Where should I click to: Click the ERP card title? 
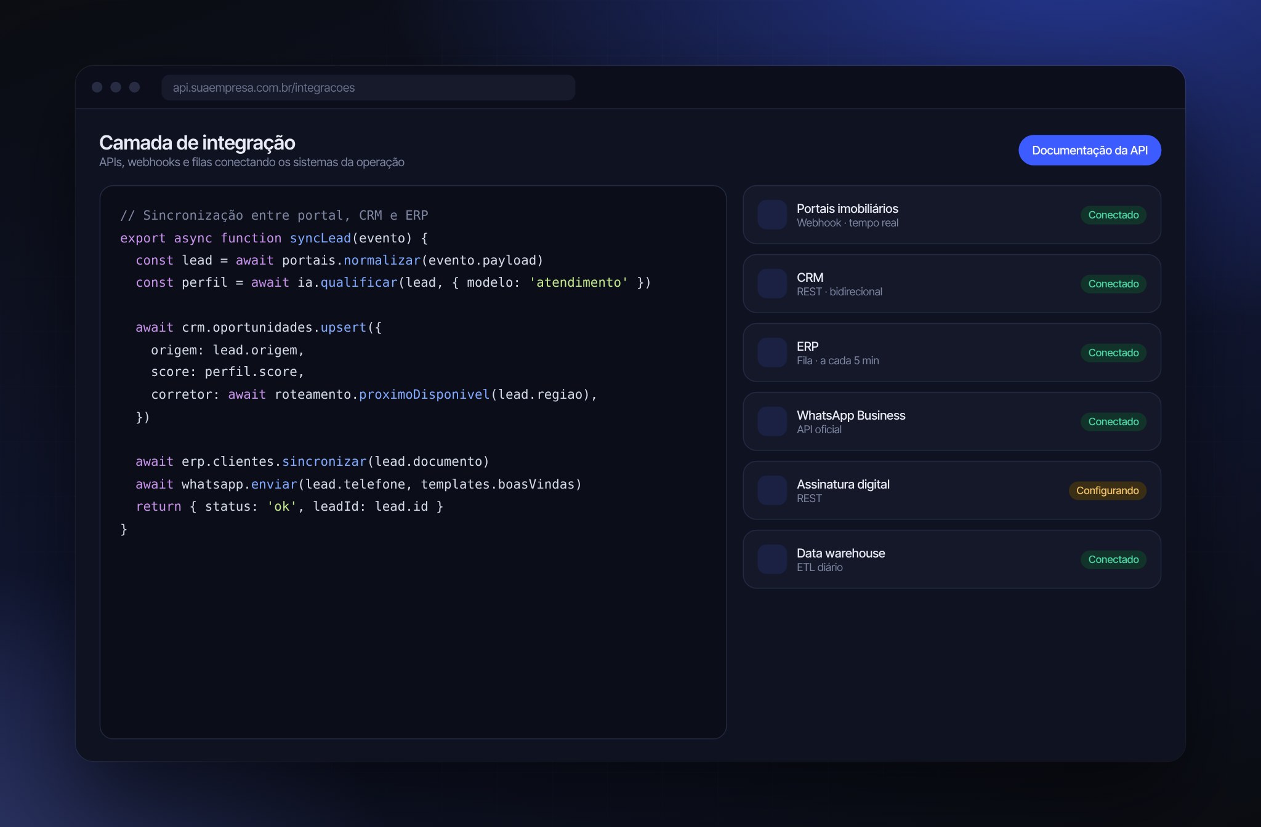(807, 346)
